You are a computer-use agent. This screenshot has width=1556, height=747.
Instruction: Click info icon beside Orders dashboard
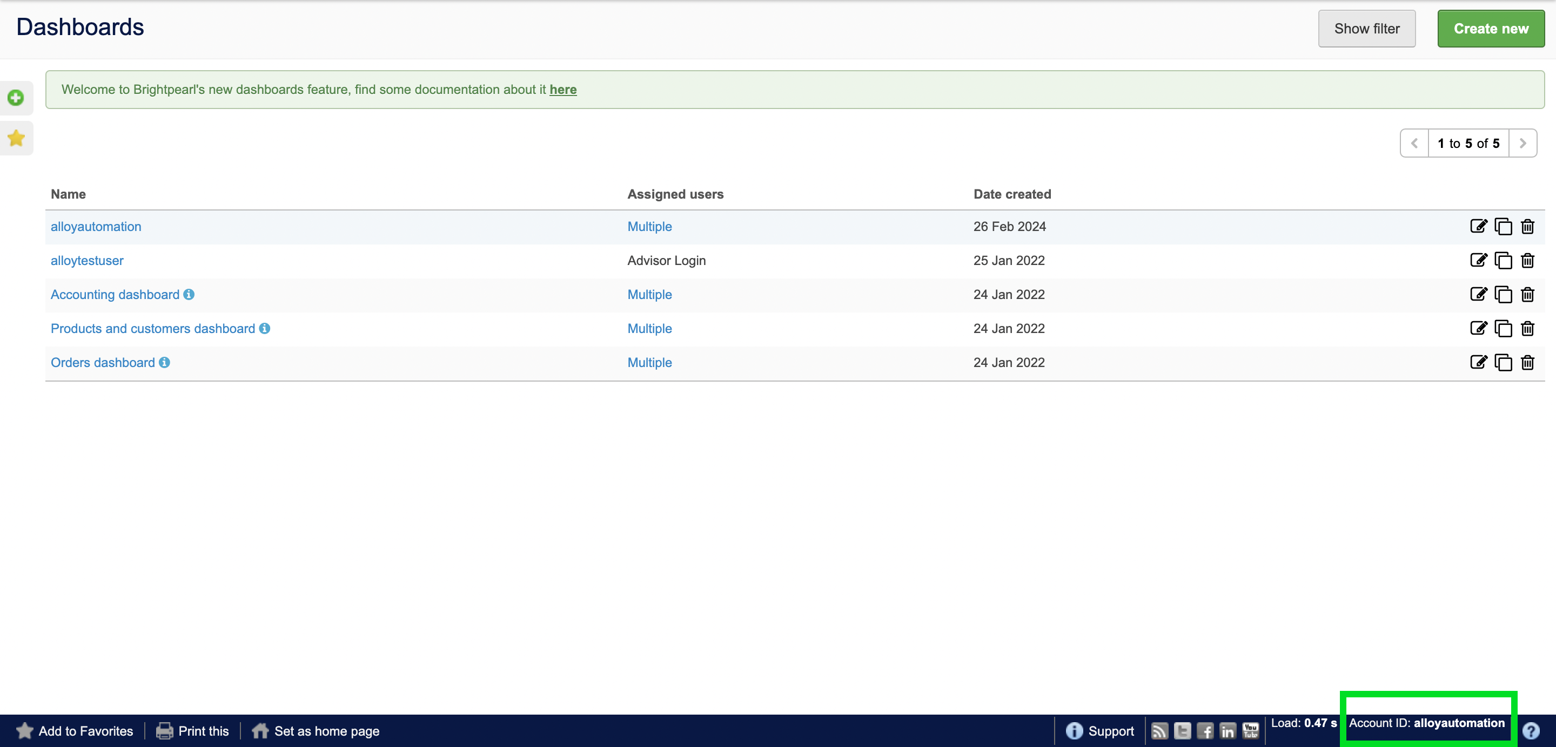click(164, 362)
